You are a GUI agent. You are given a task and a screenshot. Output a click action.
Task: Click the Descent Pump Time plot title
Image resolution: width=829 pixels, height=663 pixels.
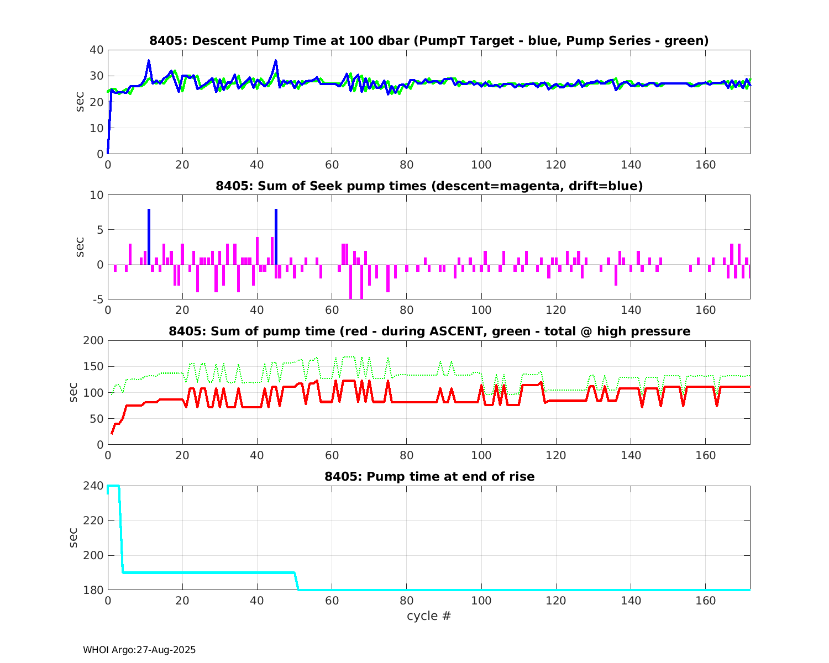coord(429,41)
